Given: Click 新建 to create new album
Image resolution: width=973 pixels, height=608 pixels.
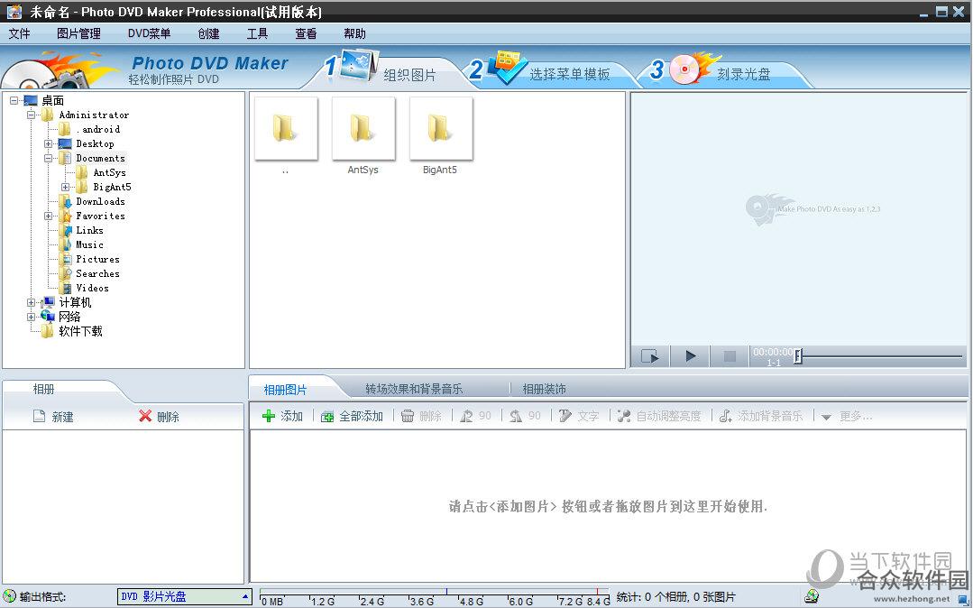Looking at the screenshot, I should 53,417.
